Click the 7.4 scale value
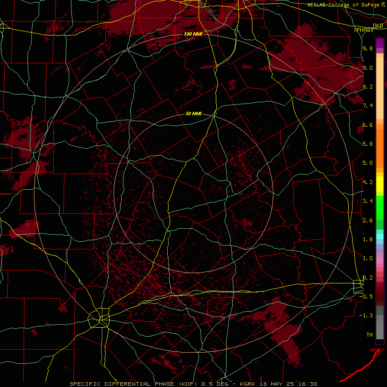Screen dimensions: 387x387 click(368, 106)
